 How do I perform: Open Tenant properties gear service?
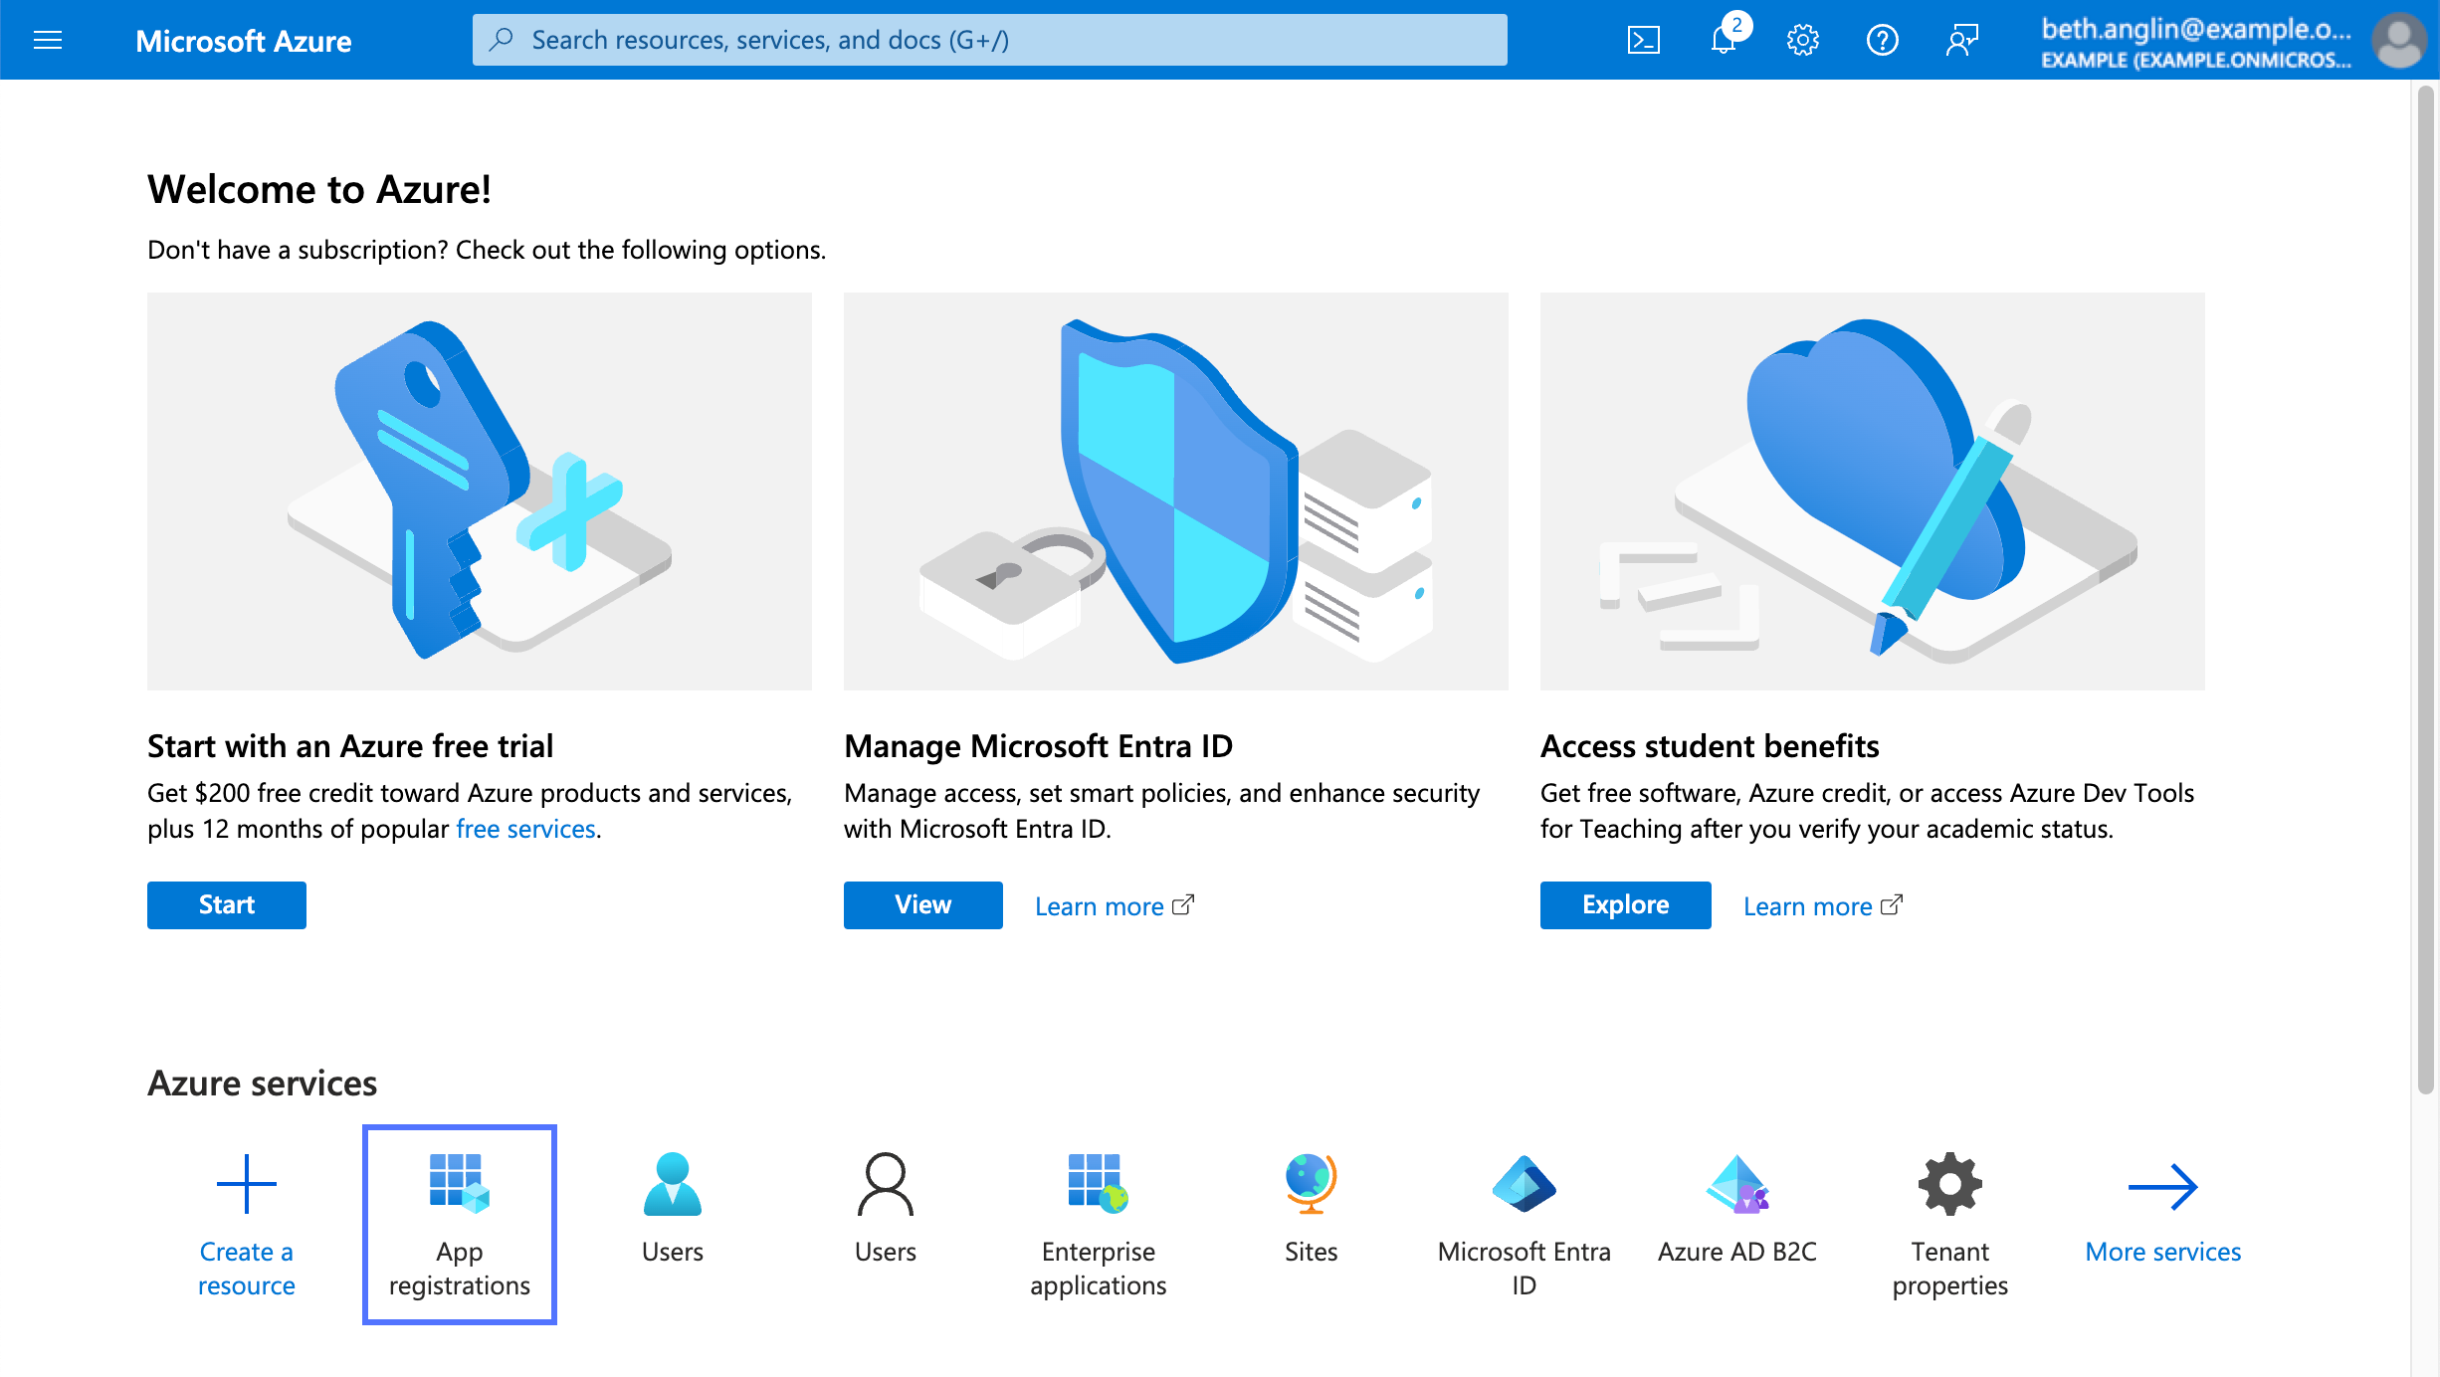pos(1950,1225)
